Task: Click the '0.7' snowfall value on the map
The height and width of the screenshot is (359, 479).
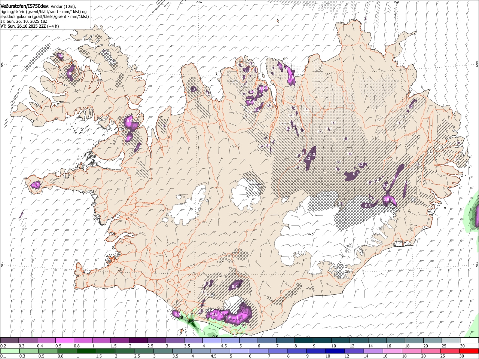Action: 128,138
